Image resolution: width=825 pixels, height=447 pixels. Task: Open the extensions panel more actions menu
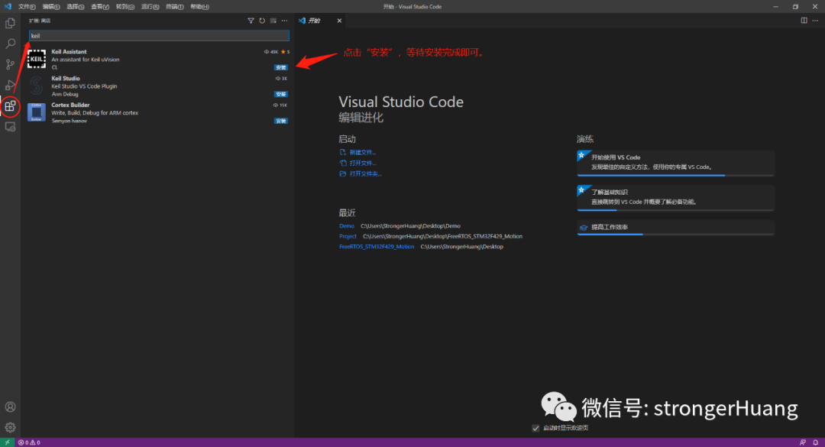pyautogui.click(x=284, y=21)
